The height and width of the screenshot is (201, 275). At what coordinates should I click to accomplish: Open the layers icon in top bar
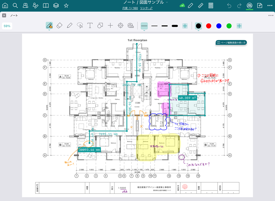(x=56, y=6)
